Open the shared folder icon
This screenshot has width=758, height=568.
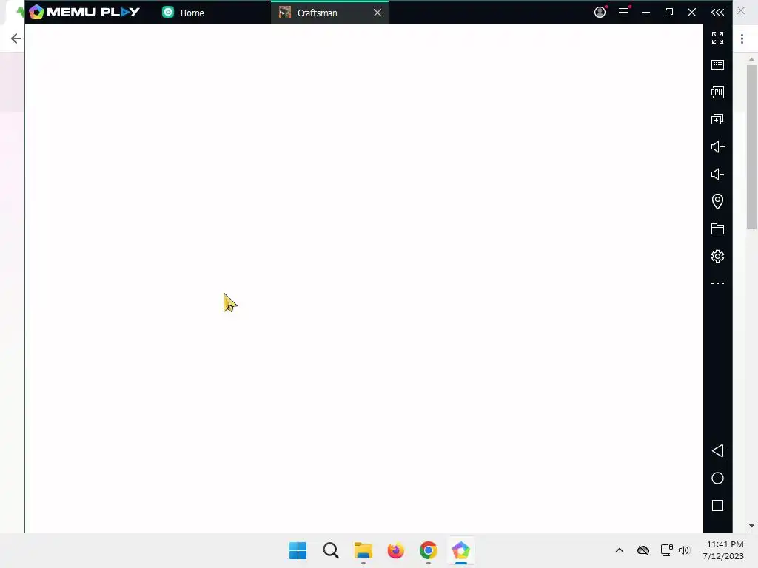pyautogui.click(x=717, y=229)
